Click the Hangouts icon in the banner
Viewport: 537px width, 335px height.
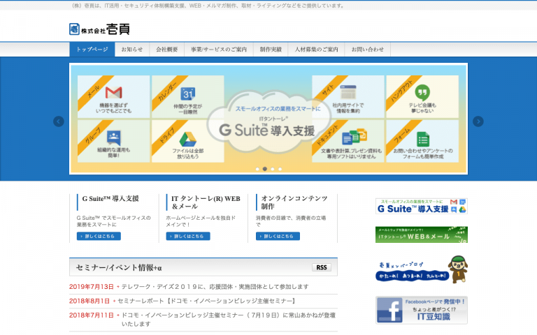[422, 92]
